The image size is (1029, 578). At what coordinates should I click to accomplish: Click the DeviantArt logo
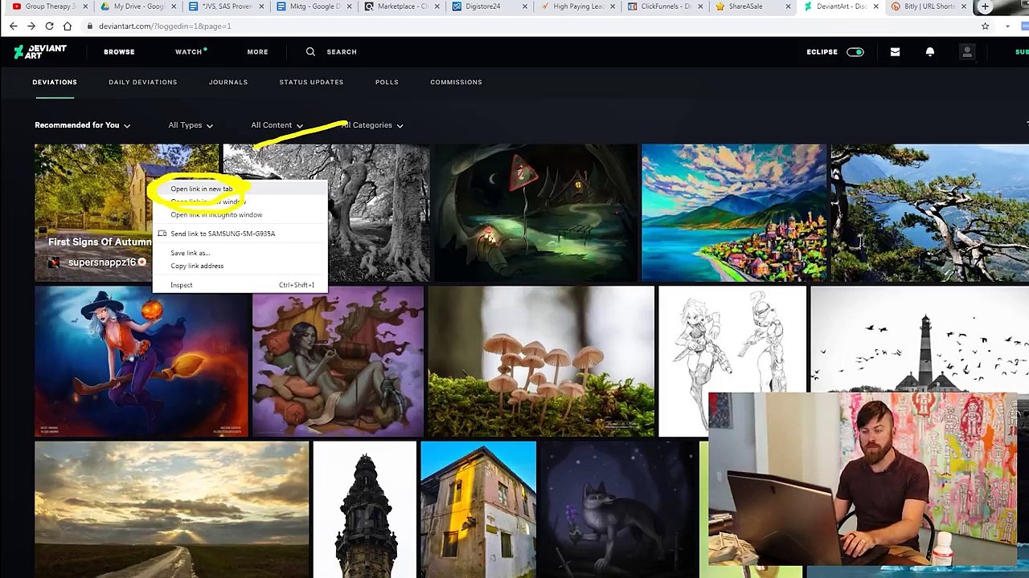[x=40, y=52]
